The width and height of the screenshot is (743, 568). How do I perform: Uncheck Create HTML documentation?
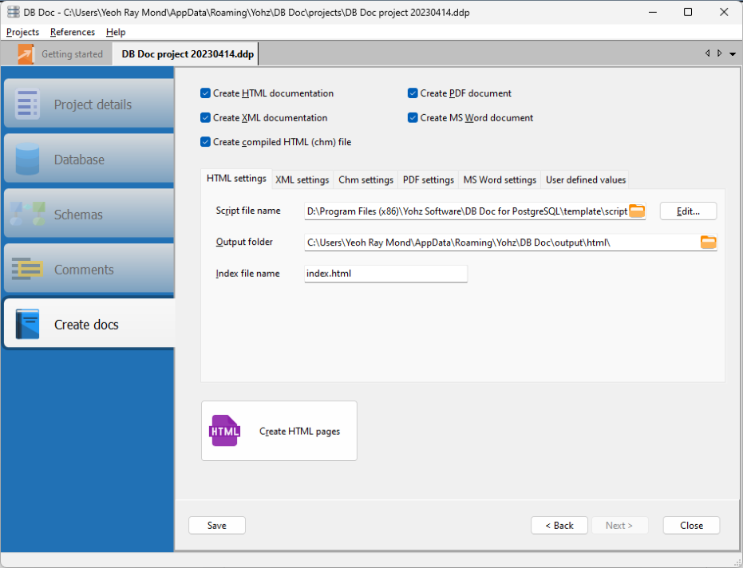tap(206, 93)
